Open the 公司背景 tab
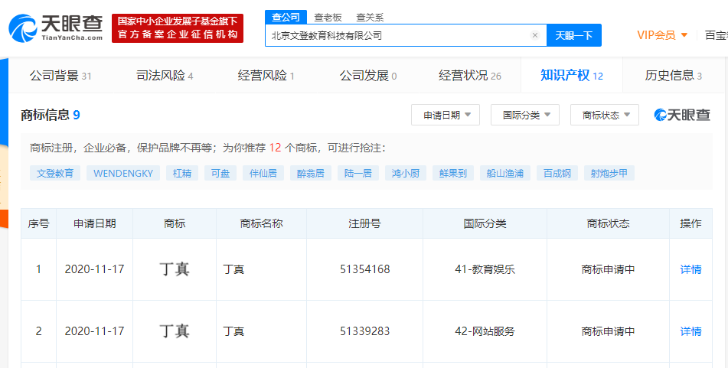The height and width of the screenshot is (368, 728). pos(60,76)
